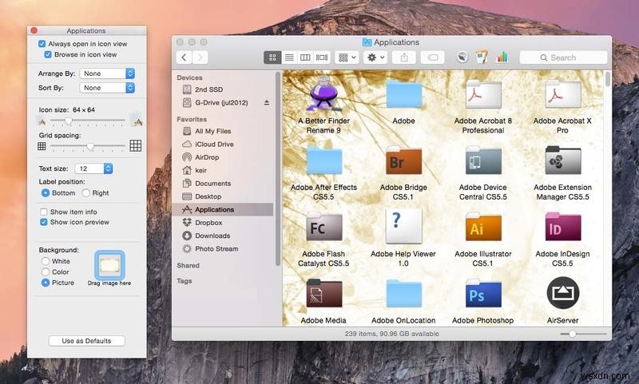Viewport: 639px width, 384px height.
Task: Click the background picture image well
Action: 109,266
